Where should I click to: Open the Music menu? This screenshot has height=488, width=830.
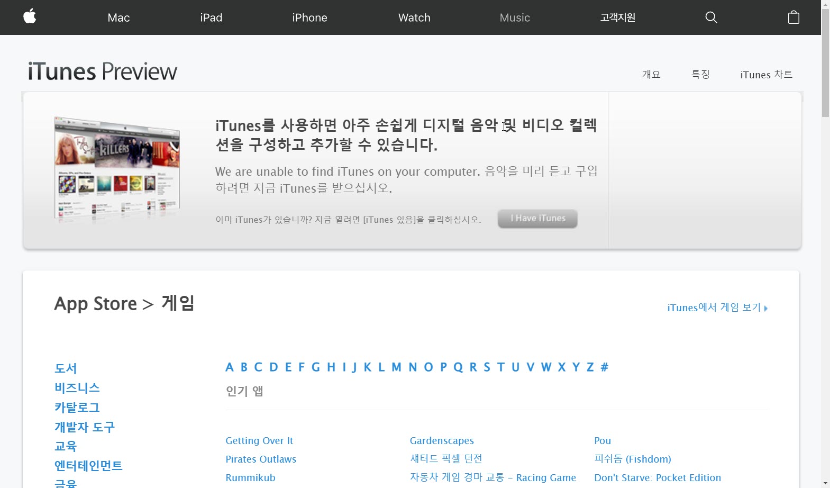515,17
